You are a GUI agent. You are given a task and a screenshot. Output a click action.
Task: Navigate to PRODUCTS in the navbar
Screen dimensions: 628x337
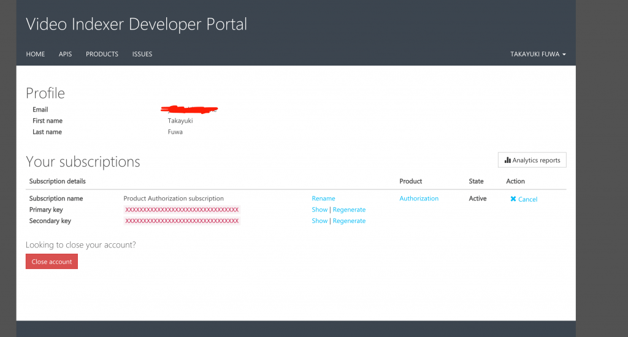tap(102, 54)
